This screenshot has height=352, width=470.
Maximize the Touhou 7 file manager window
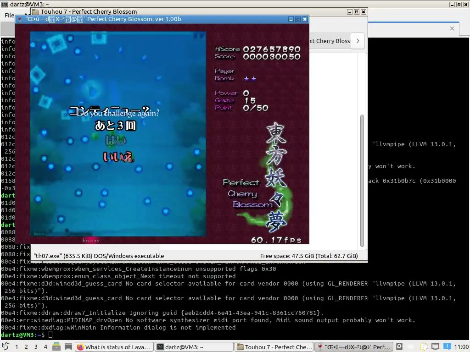pos(356,11)
